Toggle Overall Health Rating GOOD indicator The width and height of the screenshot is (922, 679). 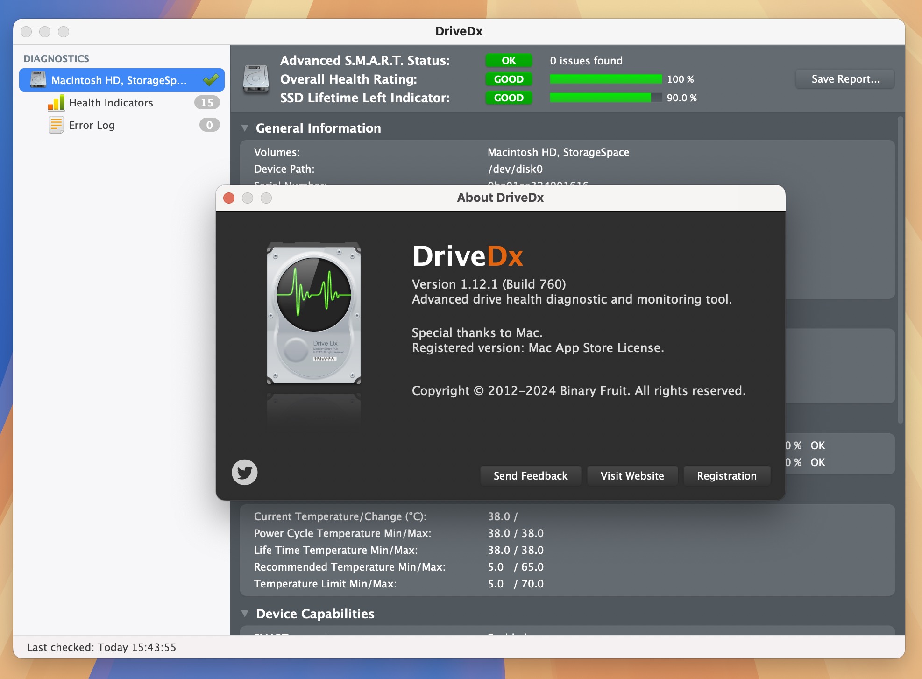coord(508,79)
